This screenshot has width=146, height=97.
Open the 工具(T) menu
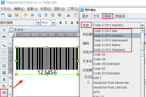pyautogui.click(x=73, y=9)
